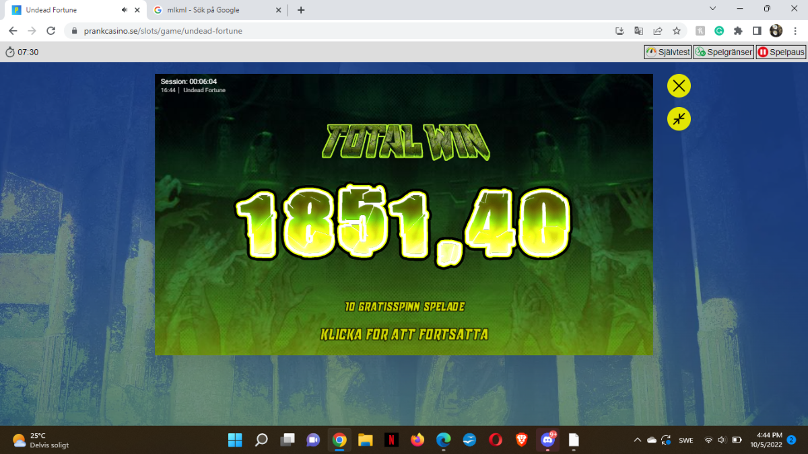Open the speaker volume tray icon
Screen dimensions: 808x454
(x=722, y=440)
